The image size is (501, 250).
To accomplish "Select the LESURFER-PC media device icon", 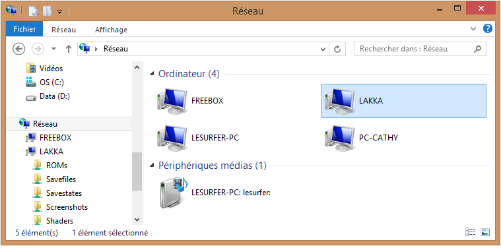I will pyautogui.click(x=174, y=193).
